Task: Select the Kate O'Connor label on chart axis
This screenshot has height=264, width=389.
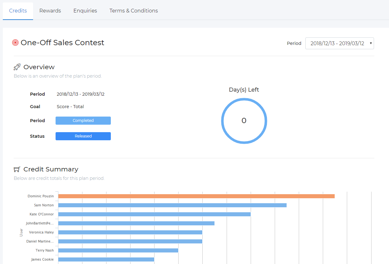Action: coord(42,214)
